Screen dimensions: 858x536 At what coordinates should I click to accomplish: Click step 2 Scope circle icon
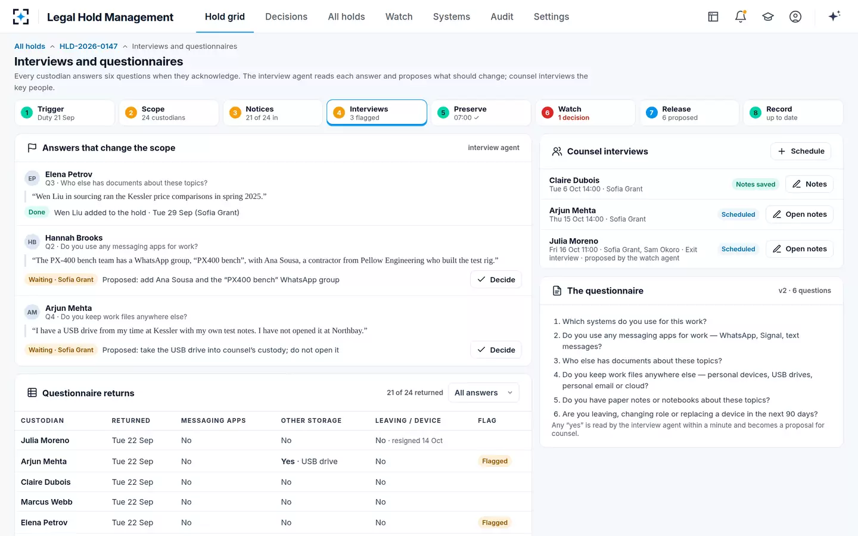pyautogui.click(x=131, y=113)
